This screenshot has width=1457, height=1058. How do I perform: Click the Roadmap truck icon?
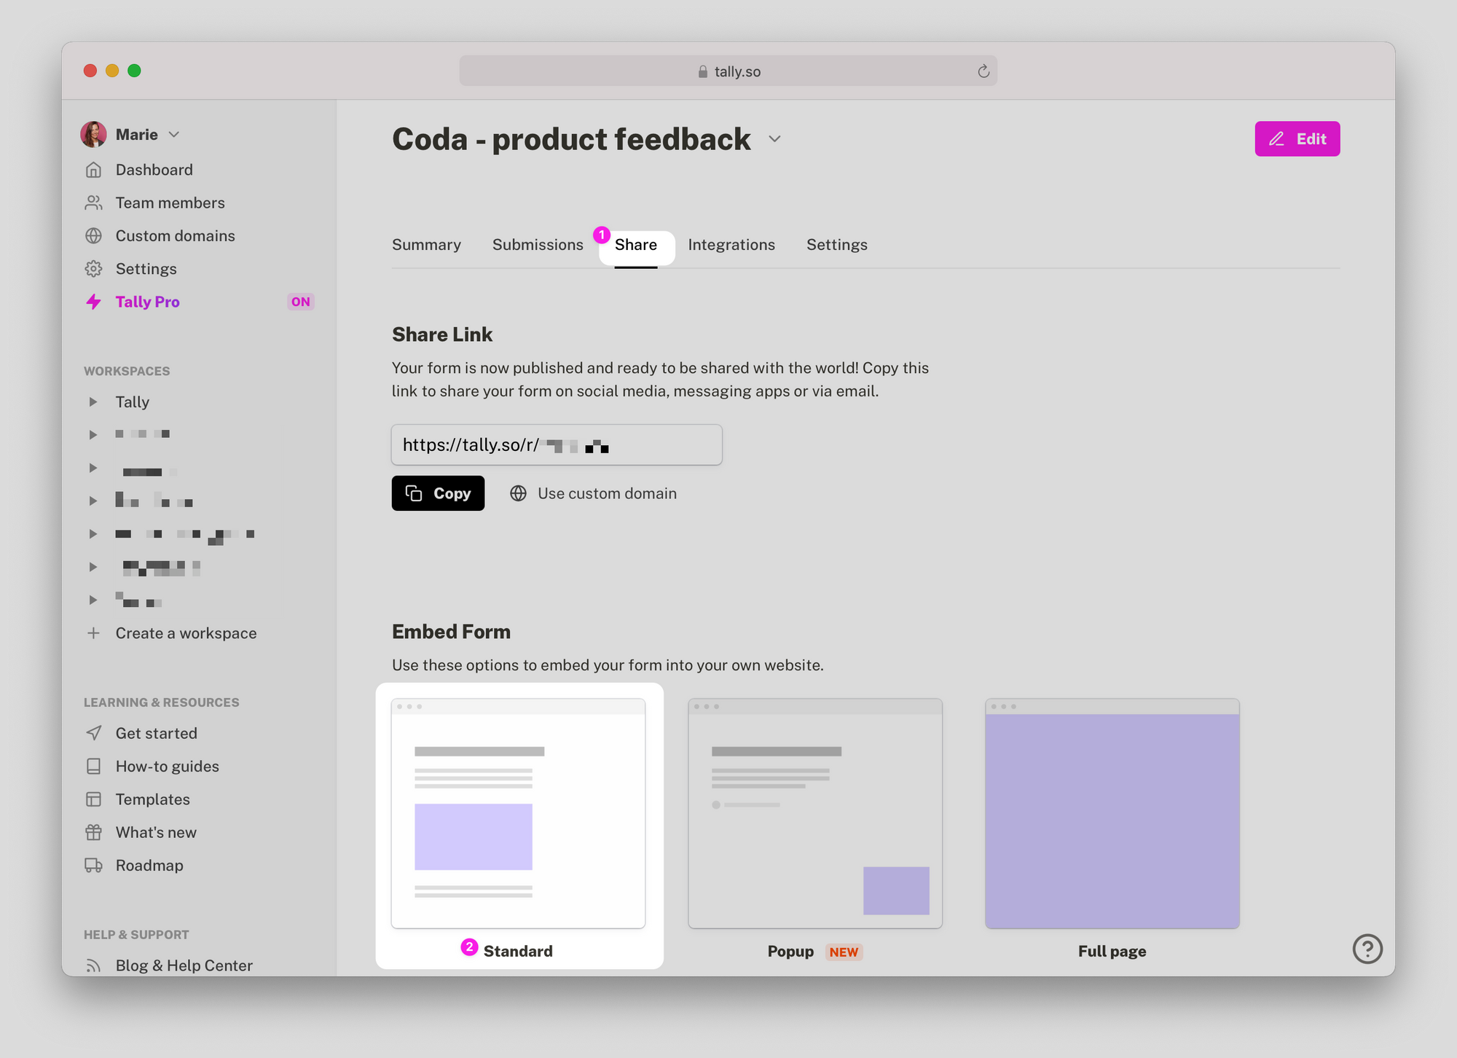(93, 866)
